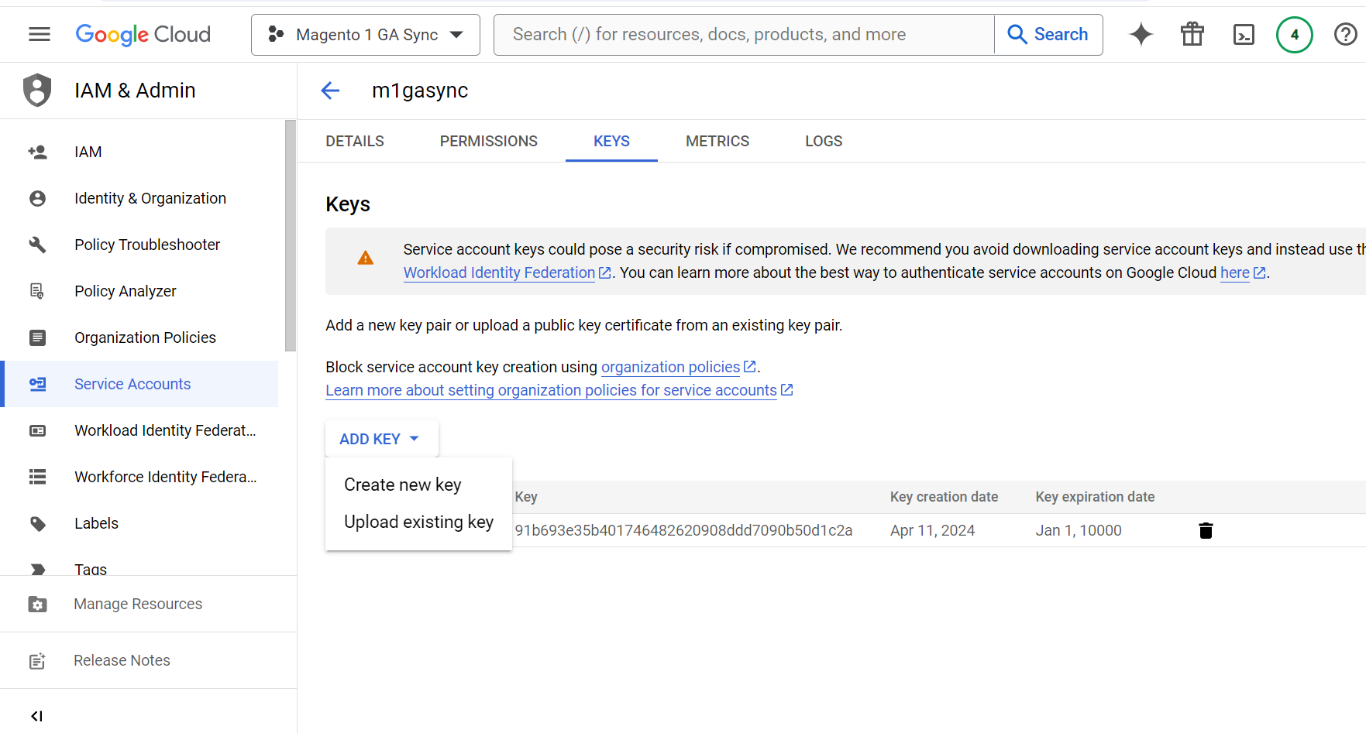
Task: Click the Gemini AI sparkle icon
Action: coord(1141,34)
